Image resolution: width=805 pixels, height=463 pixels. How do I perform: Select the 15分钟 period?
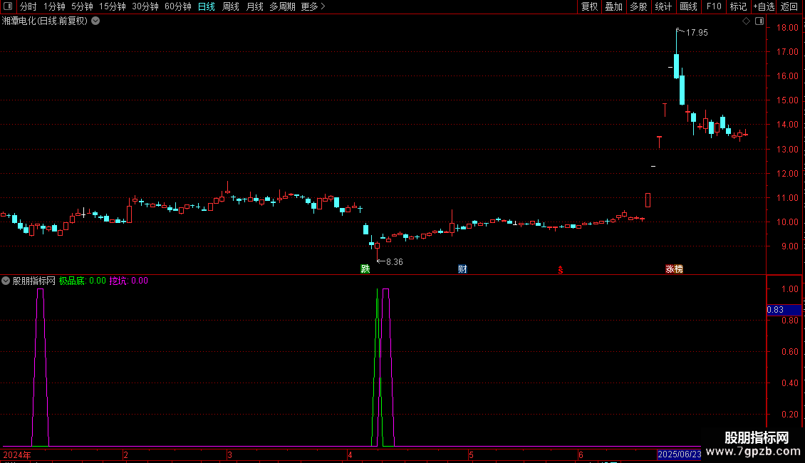click(x=113, y=6)
